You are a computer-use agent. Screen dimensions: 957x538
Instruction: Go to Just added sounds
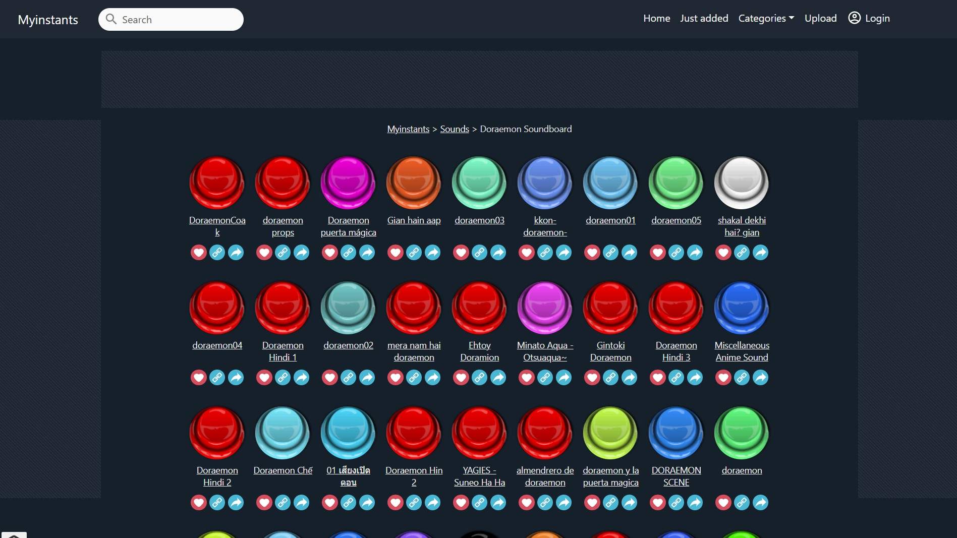pos(704,18)
